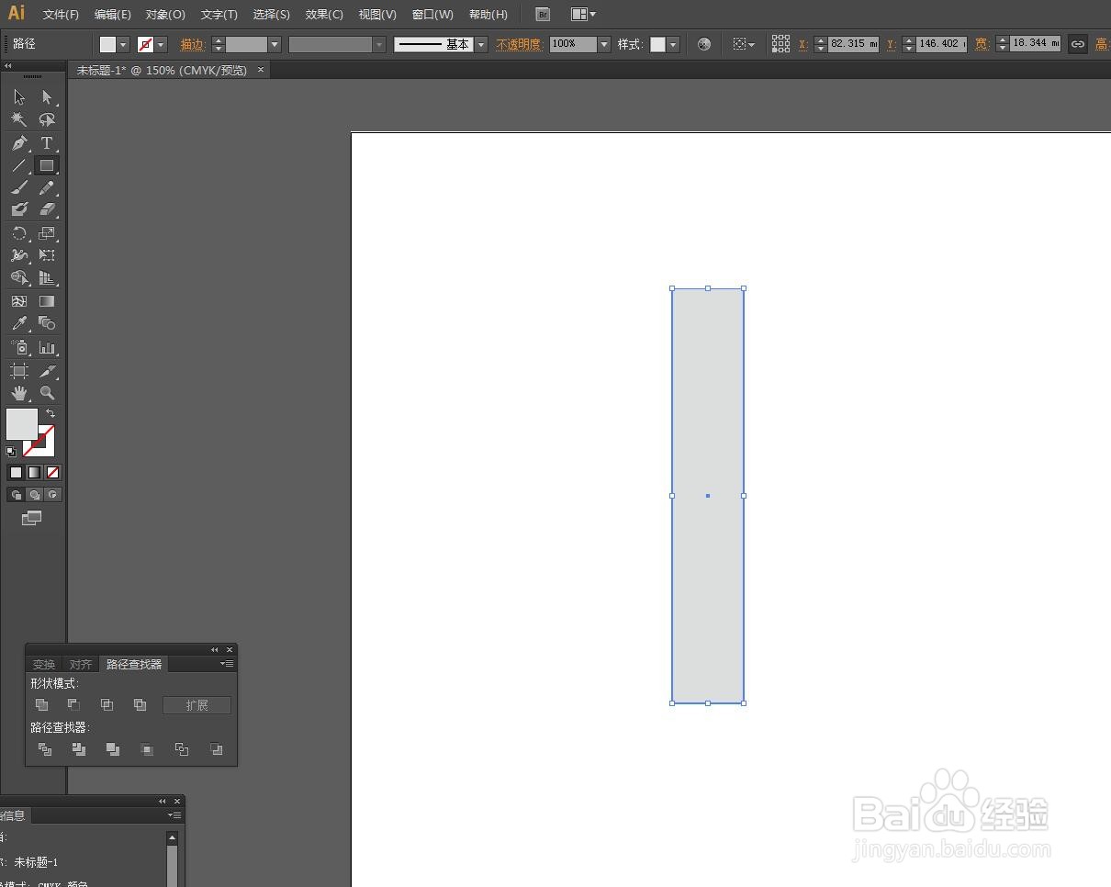Viewport: 1111px width, 887px height.
Task: Open the arrange documents dropdown
Action: [x=583, y=15]
